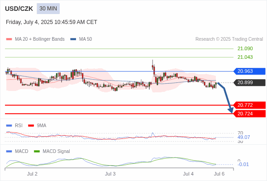Image resolution: width=267 pixels, height=181 pixels.
Task: Select the 20.772 red support tag
Action: (x=249, y=105)
